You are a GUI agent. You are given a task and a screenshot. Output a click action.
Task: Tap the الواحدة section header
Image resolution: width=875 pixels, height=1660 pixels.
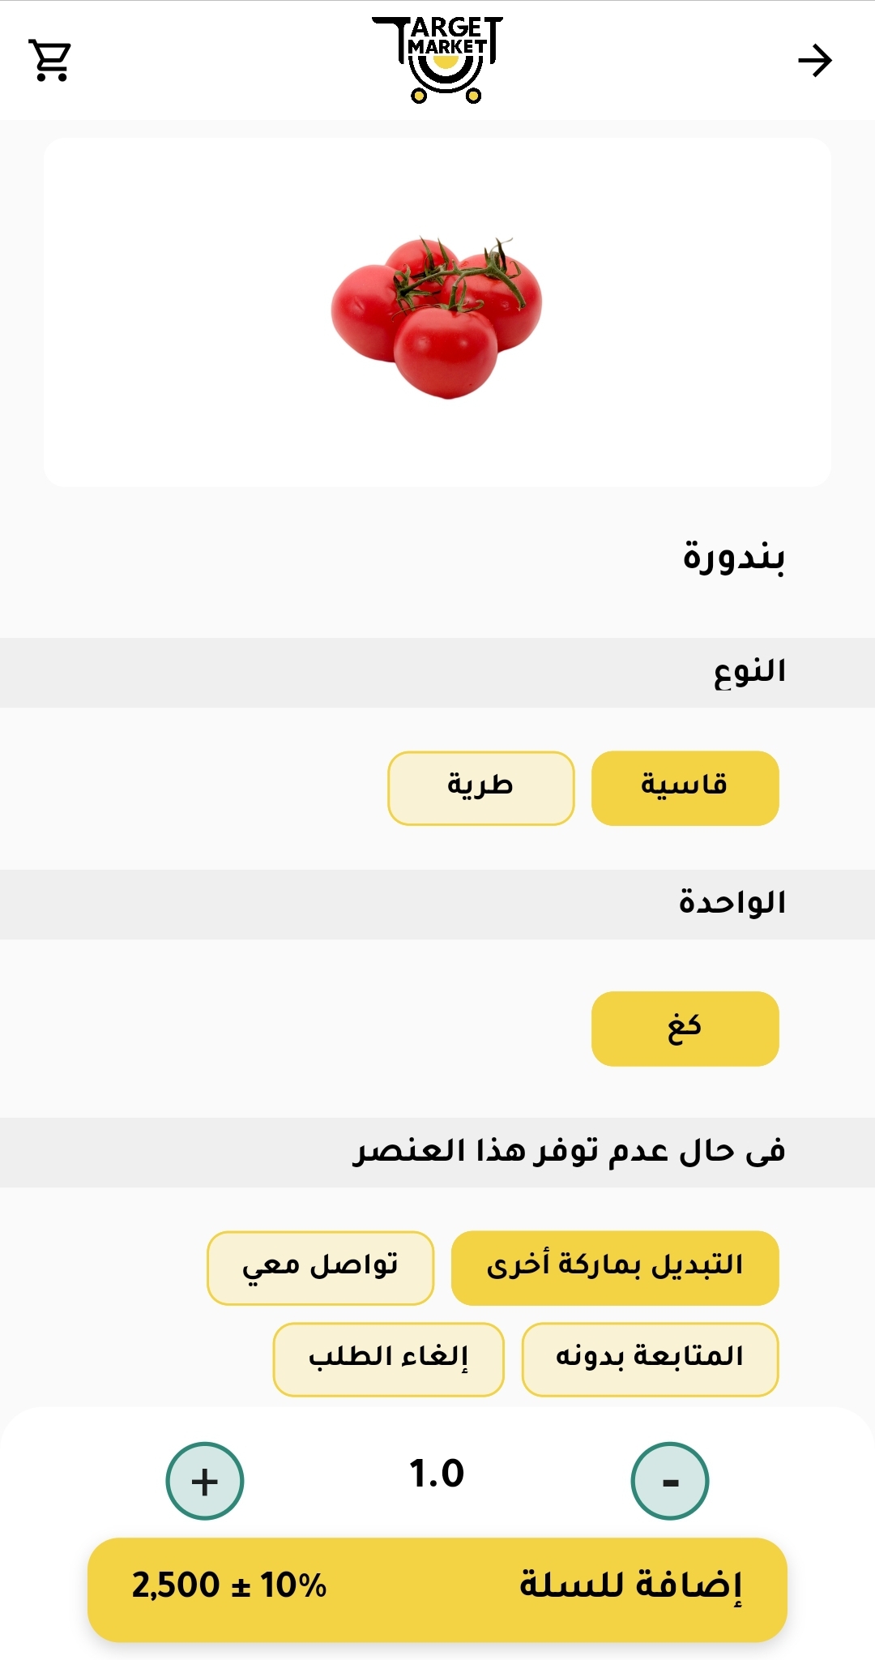732,904
